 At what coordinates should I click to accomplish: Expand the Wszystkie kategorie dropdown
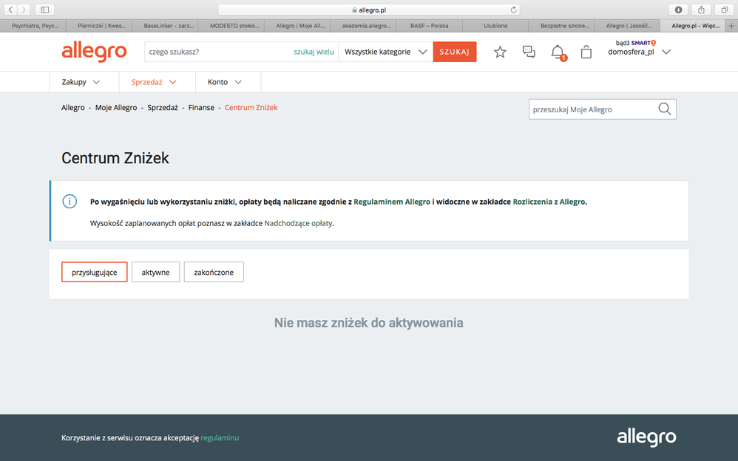click(385, 52)
